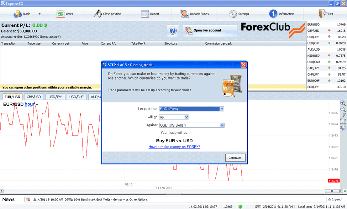347x209 pixels.
Task: Click the Transaction column header
Action: 9,44
